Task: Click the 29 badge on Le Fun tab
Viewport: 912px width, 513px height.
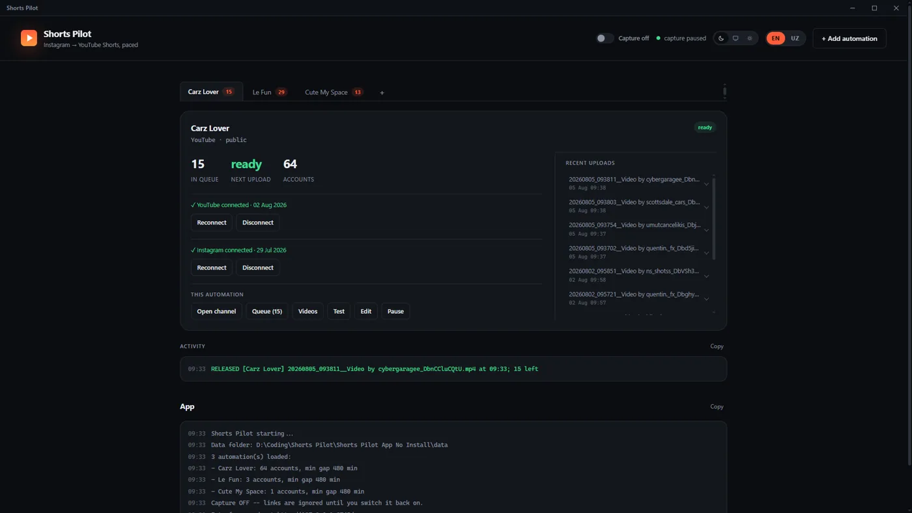Action: (281, 92)
